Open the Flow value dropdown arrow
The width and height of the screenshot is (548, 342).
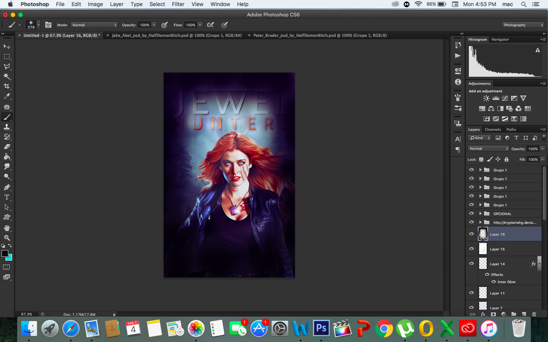[x=200, y=25]
